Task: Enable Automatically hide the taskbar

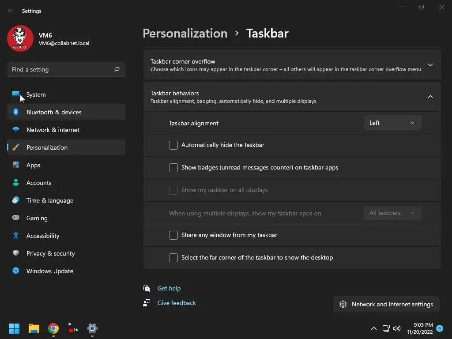Action: 173,145
